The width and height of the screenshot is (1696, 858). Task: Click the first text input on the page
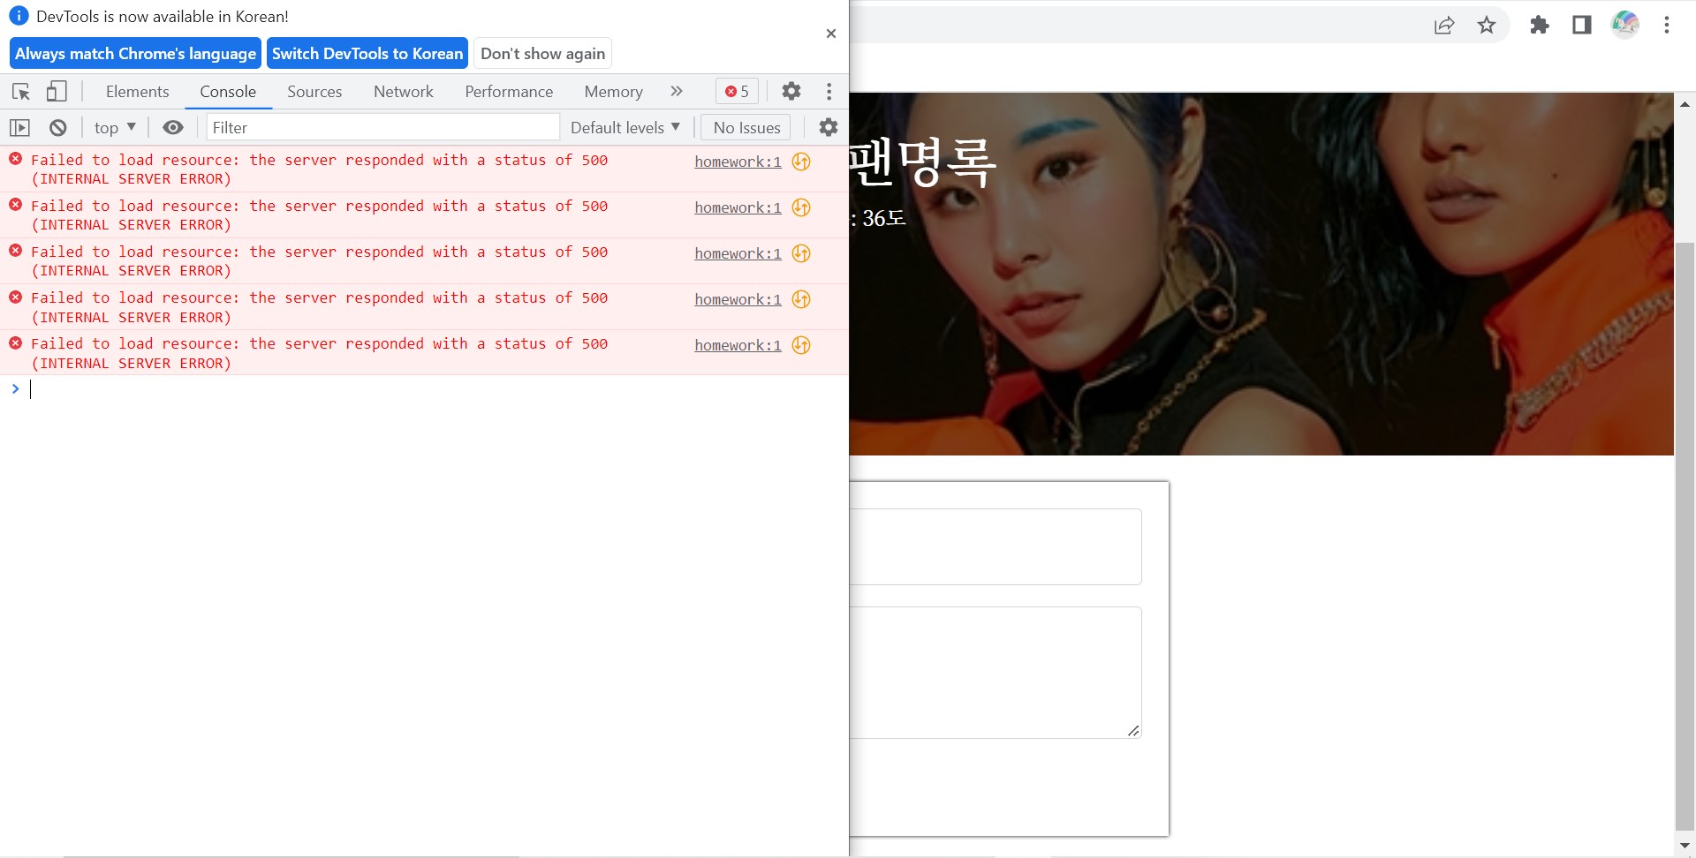click(996, 546)
